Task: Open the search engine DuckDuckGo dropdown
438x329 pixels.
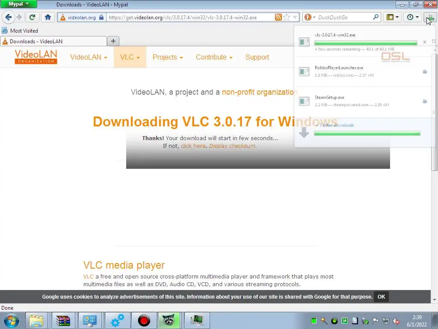Action: 310,17
